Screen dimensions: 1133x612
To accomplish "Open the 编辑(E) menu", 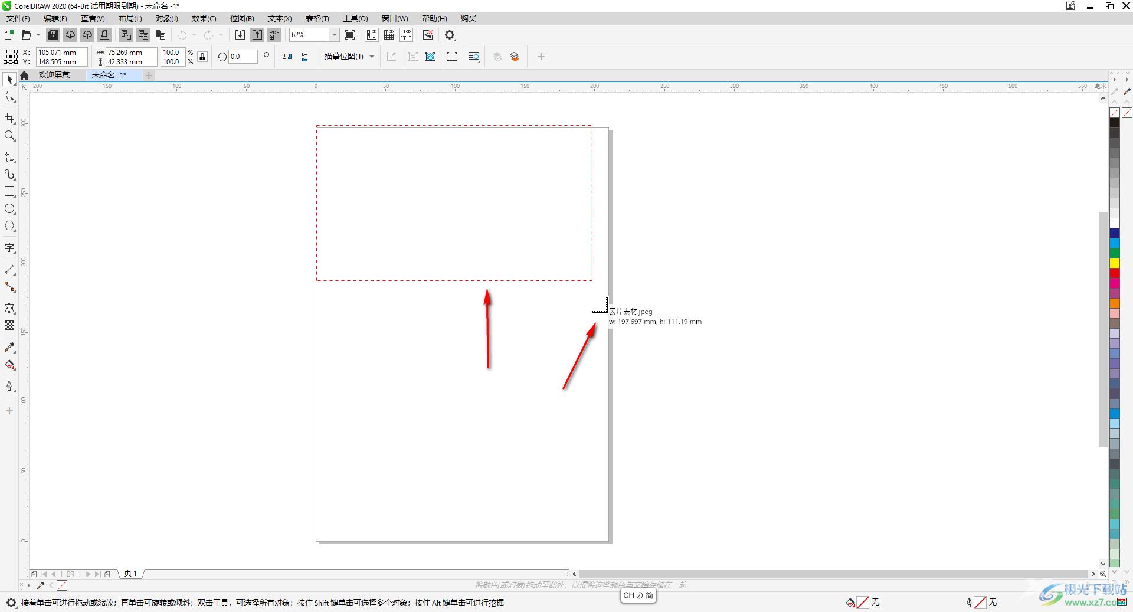I will coord(55,18).
